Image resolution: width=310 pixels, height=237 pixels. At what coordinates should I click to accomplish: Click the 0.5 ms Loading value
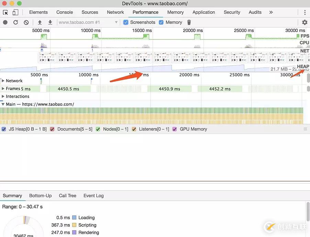coord(63,217)
